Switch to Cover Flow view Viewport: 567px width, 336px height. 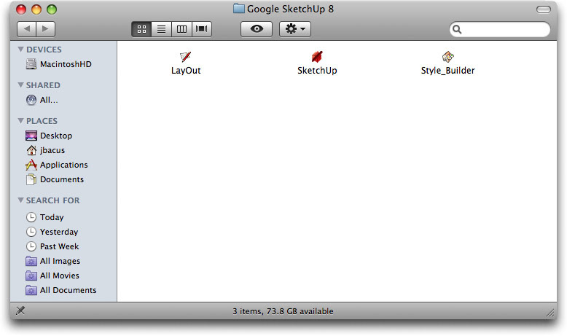[202, 29]
